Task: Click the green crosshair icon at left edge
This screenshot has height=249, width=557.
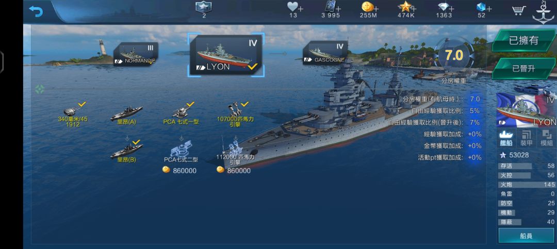Action: coord(39,89)
